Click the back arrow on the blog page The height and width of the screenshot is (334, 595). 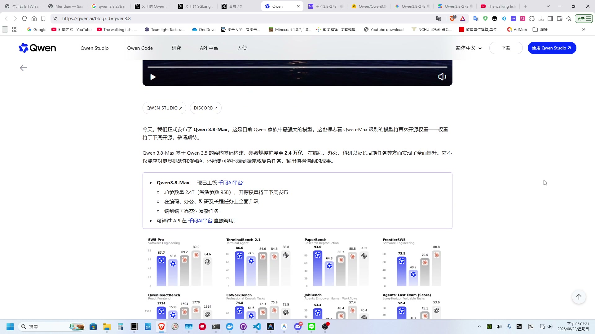click(24, 68)
